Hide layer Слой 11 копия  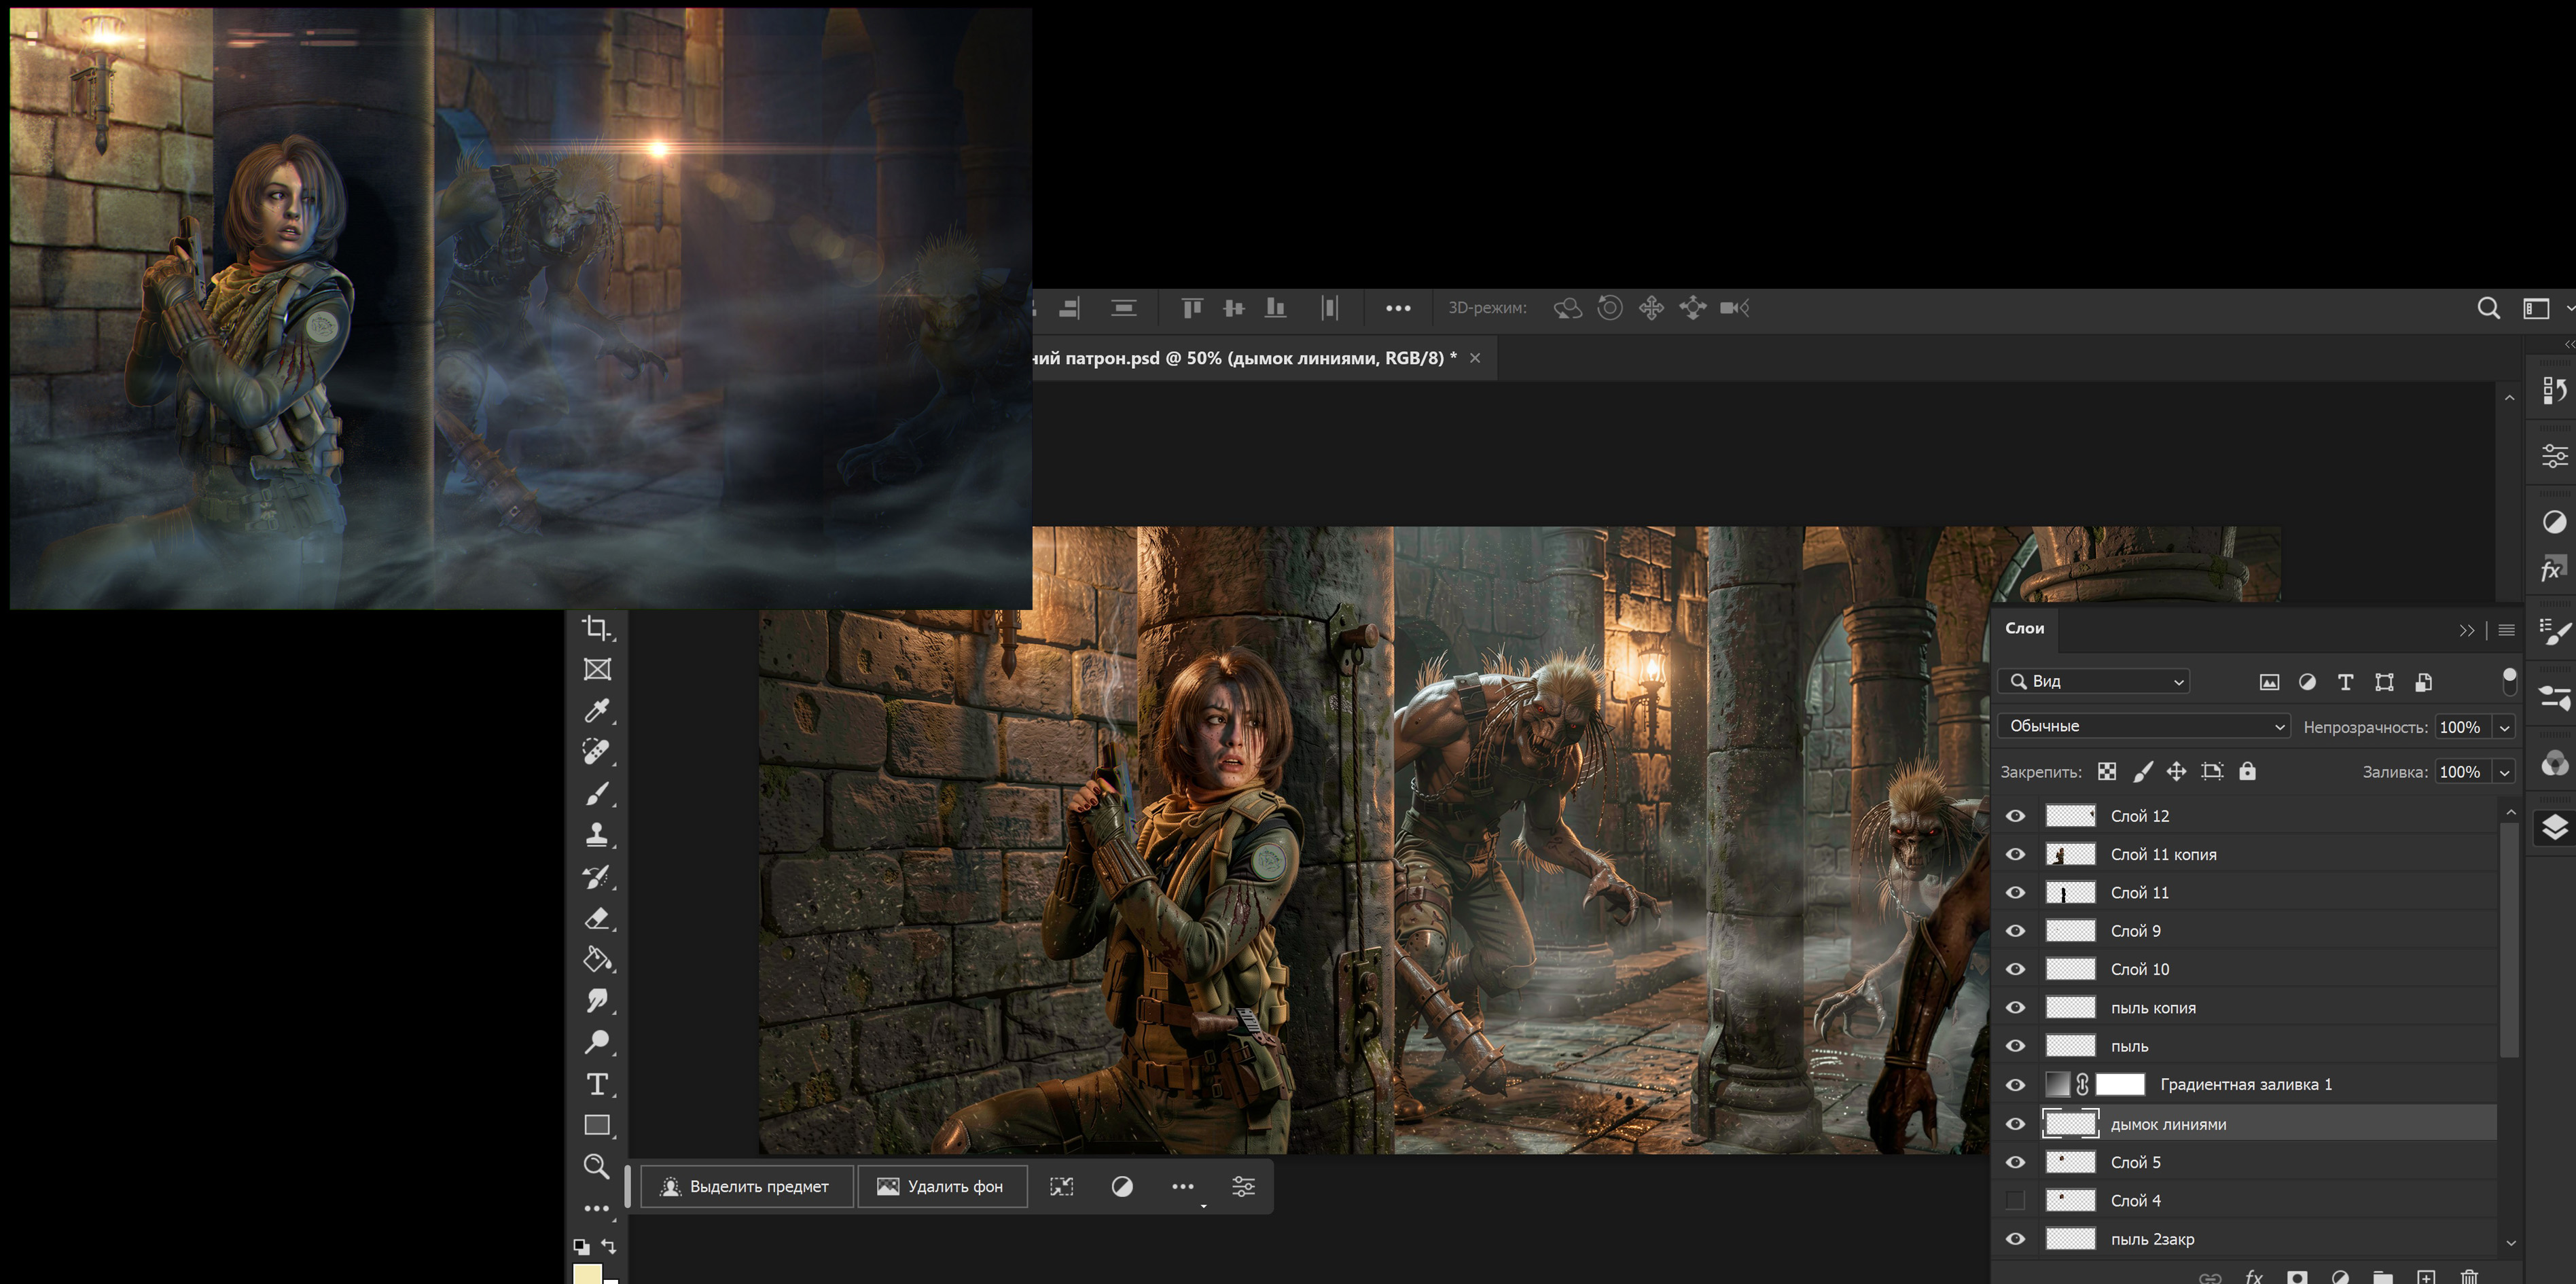point(2015,854)
